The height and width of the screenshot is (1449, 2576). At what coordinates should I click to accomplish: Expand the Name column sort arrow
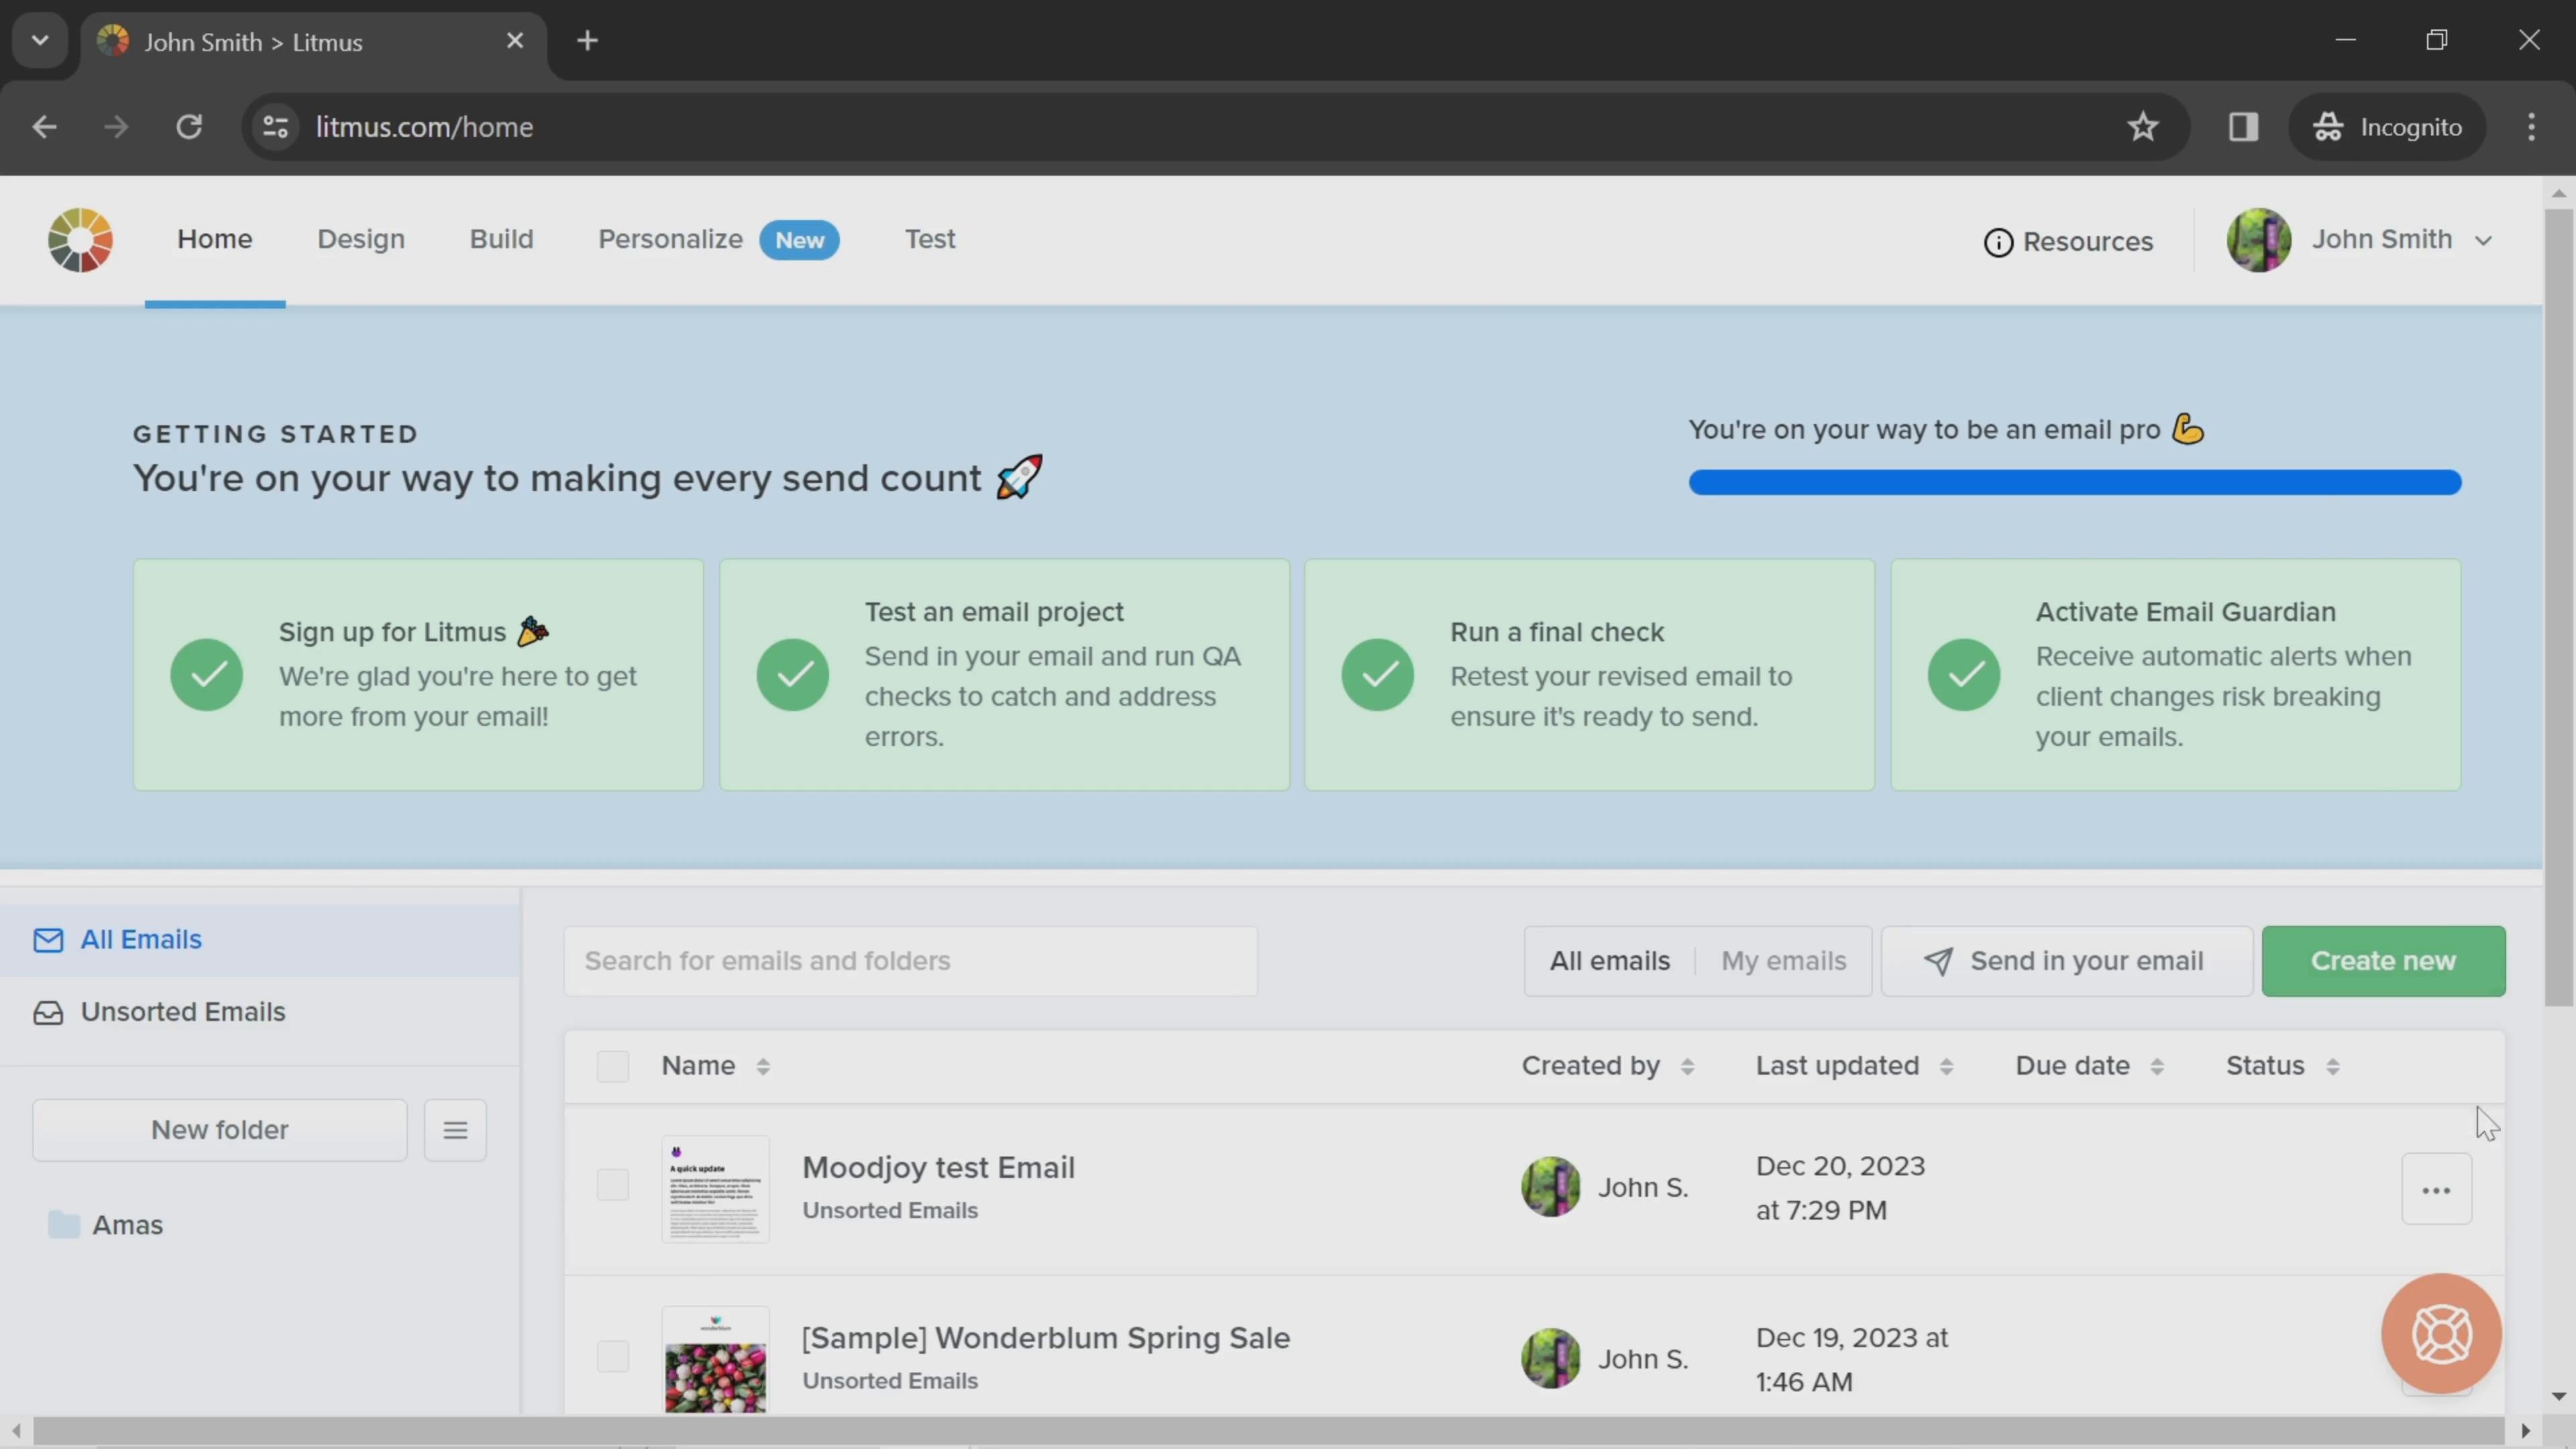click(x=763, y=1063)
